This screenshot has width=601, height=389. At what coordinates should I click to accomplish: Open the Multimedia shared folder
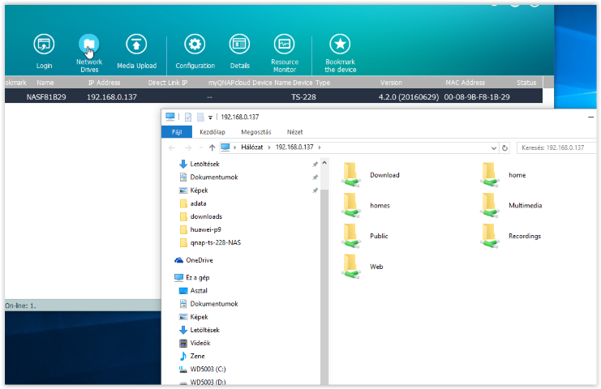coord(489,205)
